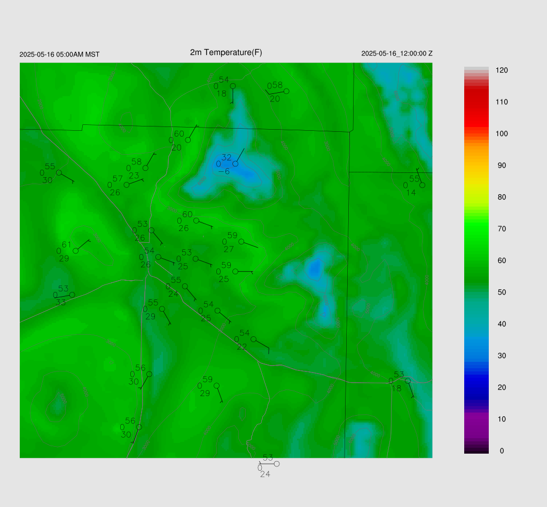Viewport: 547px width, 507px height.
Task: Click the colorbar tick label 90
Action: click(x=502, y=165)
